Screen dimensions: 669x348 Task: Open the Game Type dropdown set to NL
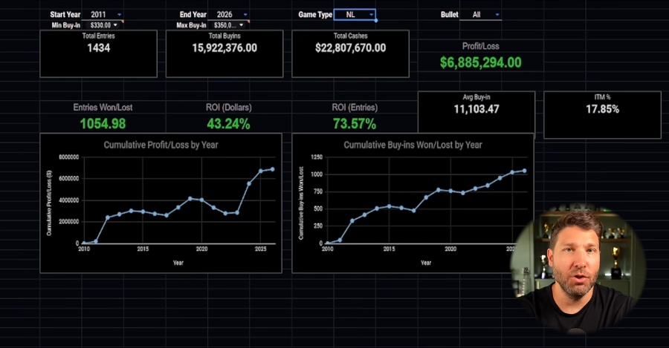click(355, 15)
